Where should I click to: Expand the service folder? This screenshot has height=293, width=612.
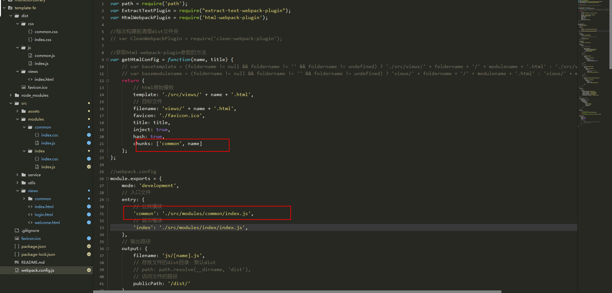pos(18,175)
